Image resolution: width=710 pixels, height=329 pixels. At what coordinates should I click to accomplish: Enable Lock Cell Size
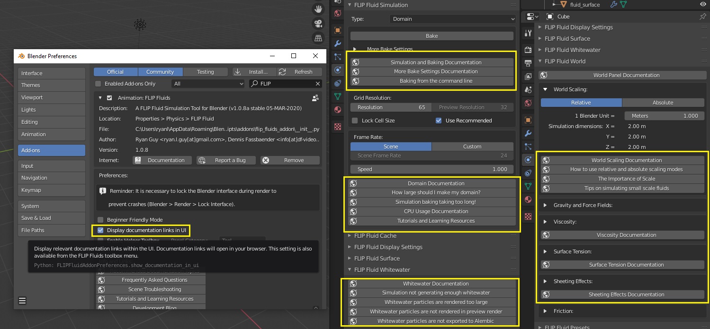click(x=355, y=121)
